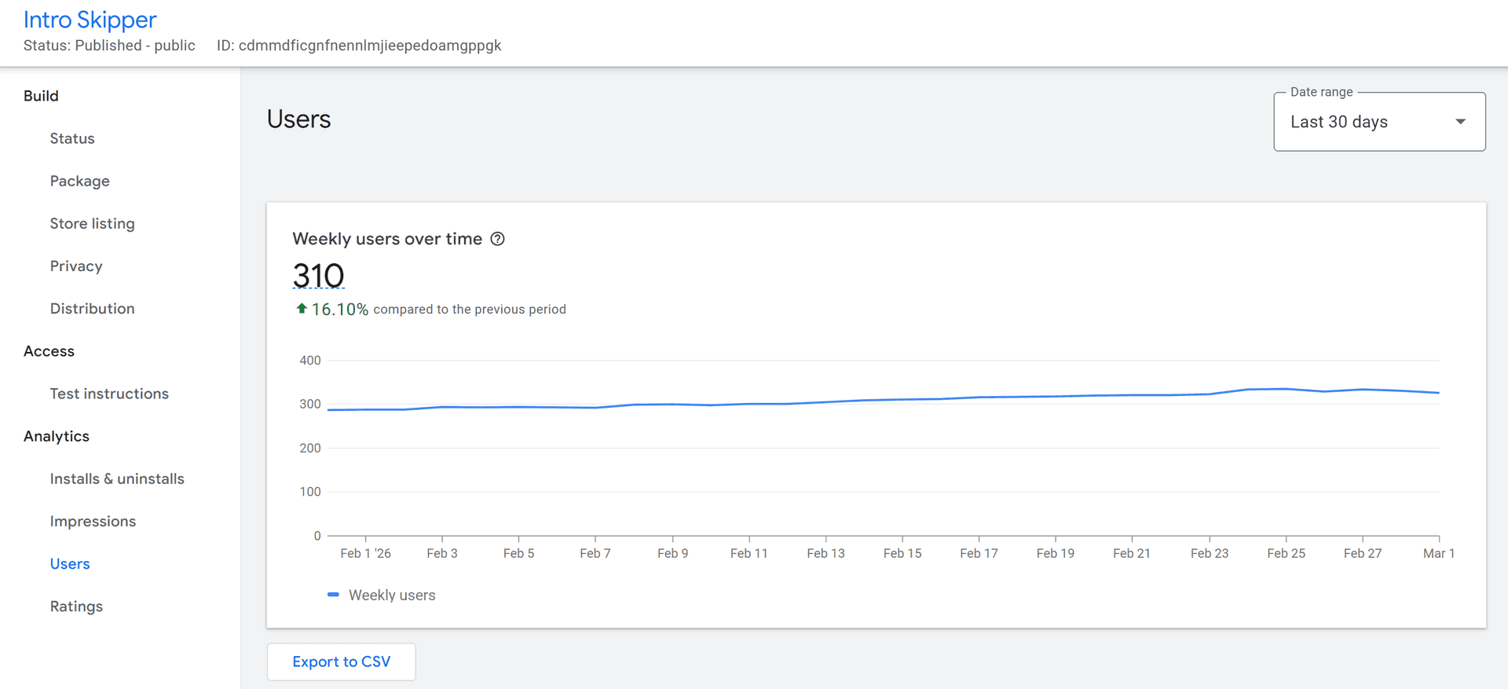Click the Feb 25 axis label
Image resolution: width=1508 pixels, height=689 pixels.
click(x=1286, y=553)
